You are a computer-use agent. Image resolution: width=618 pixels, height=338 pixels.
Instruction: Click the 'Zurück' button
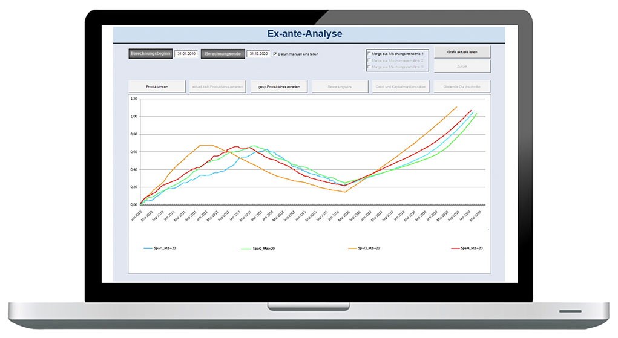tap(462, 66)
